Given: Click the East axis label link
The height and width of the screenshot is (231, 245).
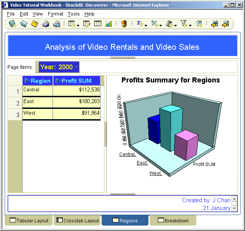Looking at the screenshot, I should click(142, 163).
